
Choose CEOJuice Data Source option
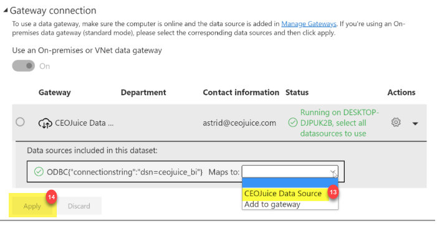[x=283, y=194]
